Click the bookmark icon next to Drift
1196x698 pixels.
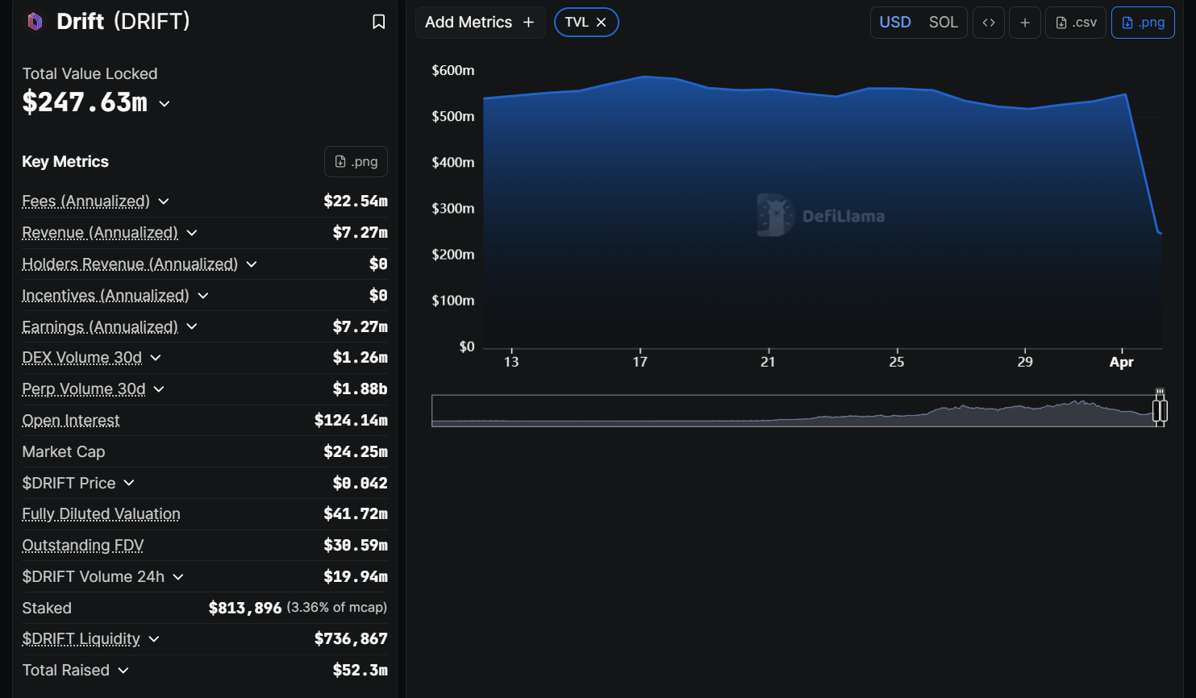[x=378, y=22]
